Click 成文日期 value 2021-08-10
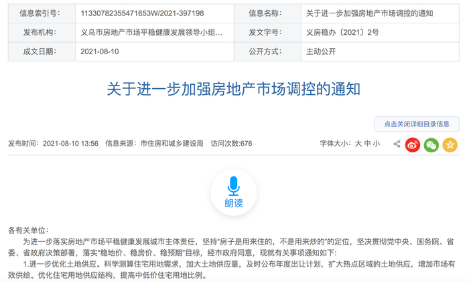Screen dimensions: 469x282 100,51
